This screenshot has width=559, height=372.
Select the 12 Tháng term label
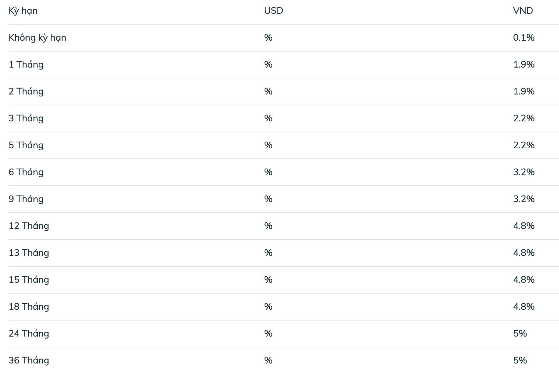coord(29,226)
